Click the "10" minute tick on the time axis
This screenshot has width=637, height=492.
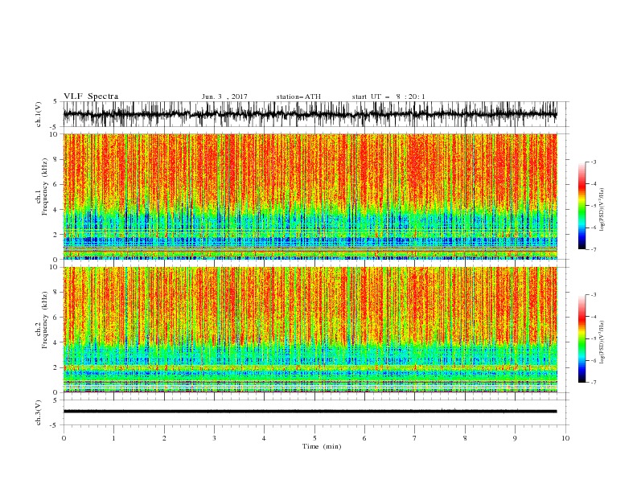coord(565,438)
